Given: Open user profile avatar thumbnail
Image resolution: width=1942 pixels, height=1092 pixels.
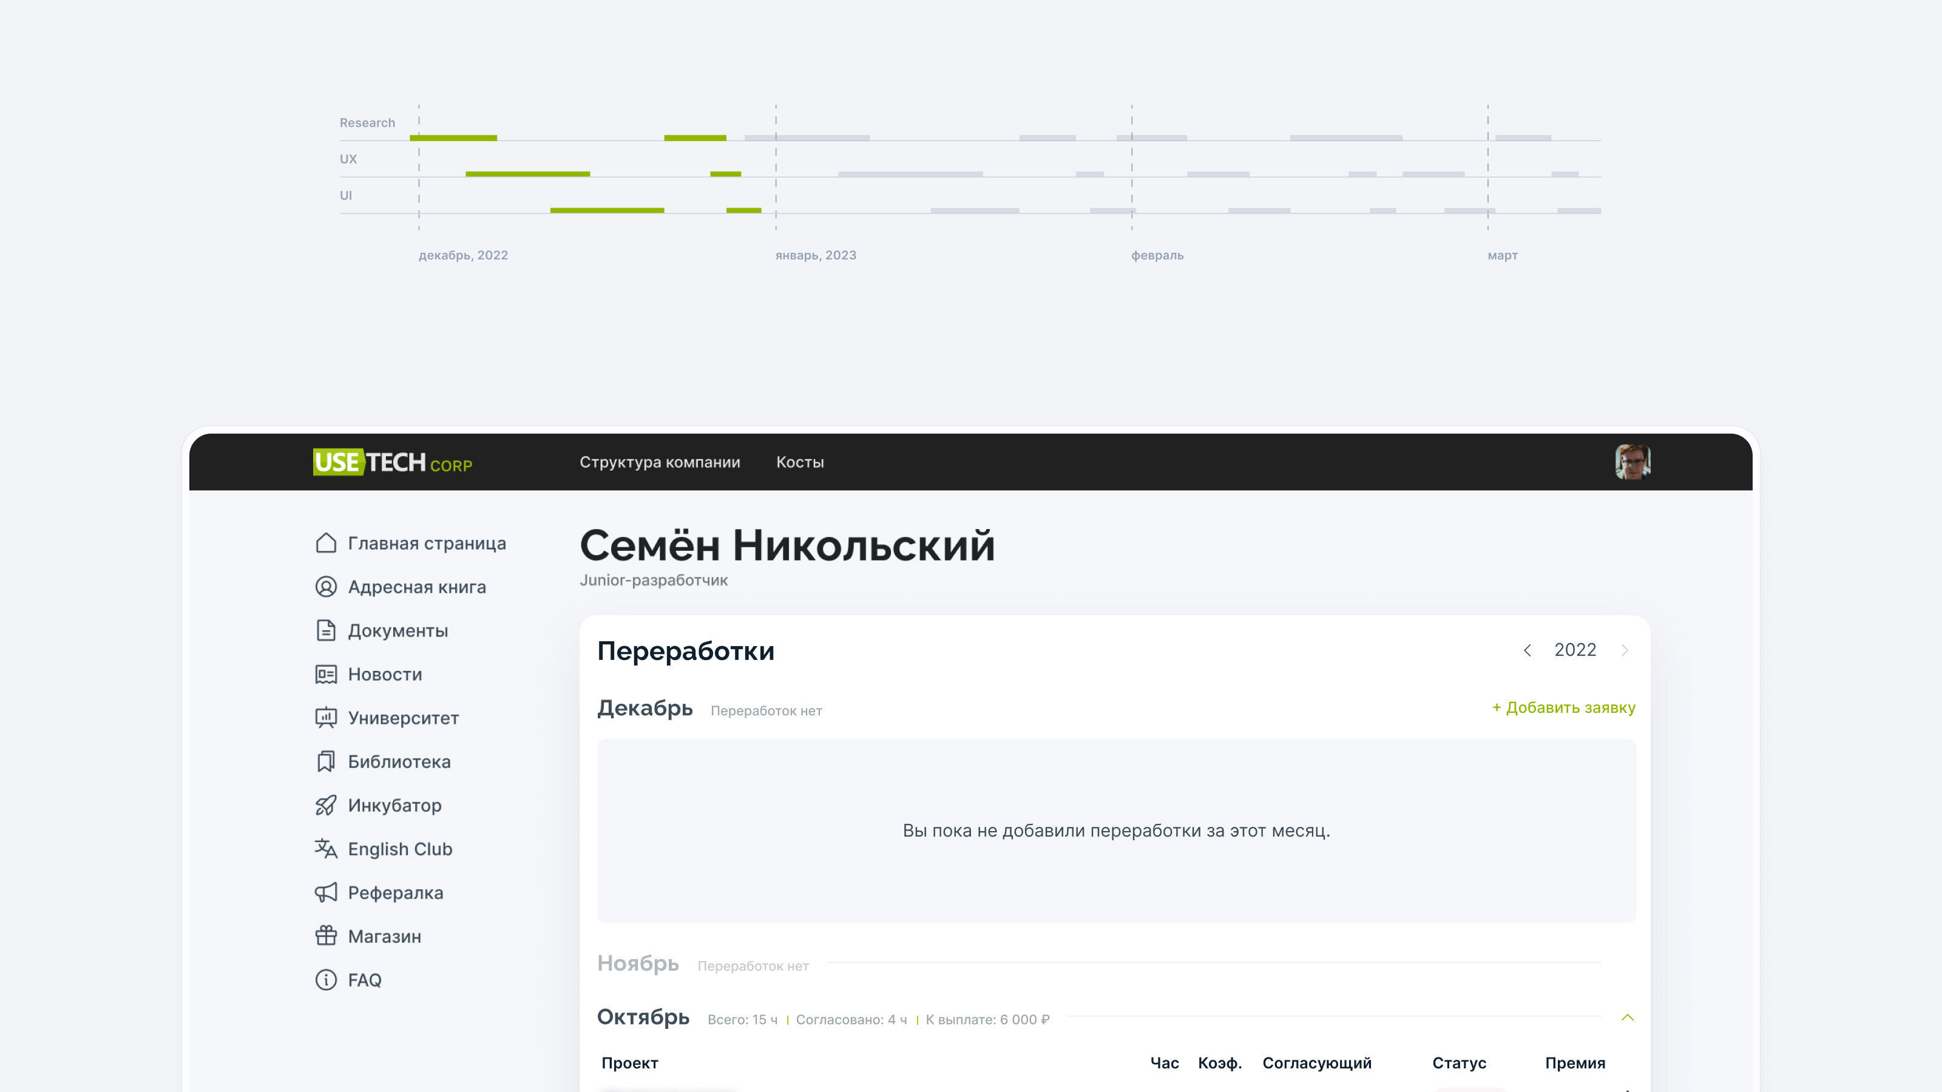Looking at the screenshot, I should (1632, 462).
